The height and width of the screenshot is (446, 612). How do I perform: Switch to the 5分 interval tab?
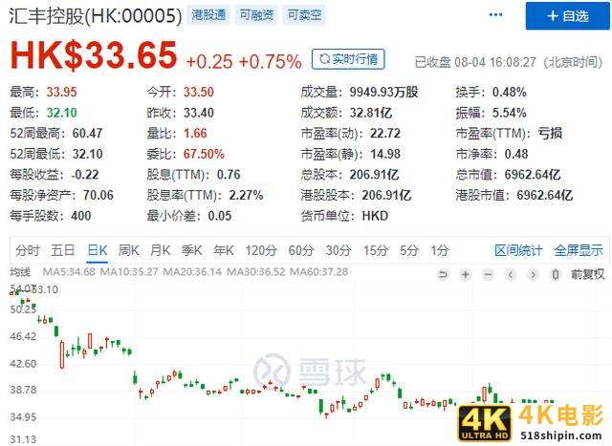[x=408, y=250]
